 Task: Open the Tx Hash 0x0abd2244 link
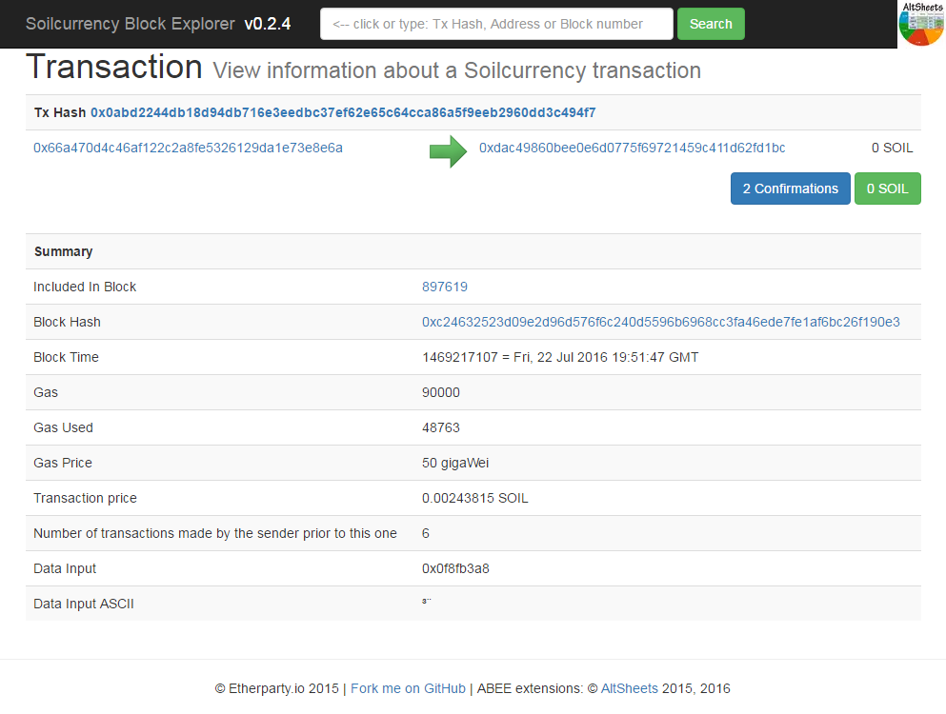(x=343, y=112)
